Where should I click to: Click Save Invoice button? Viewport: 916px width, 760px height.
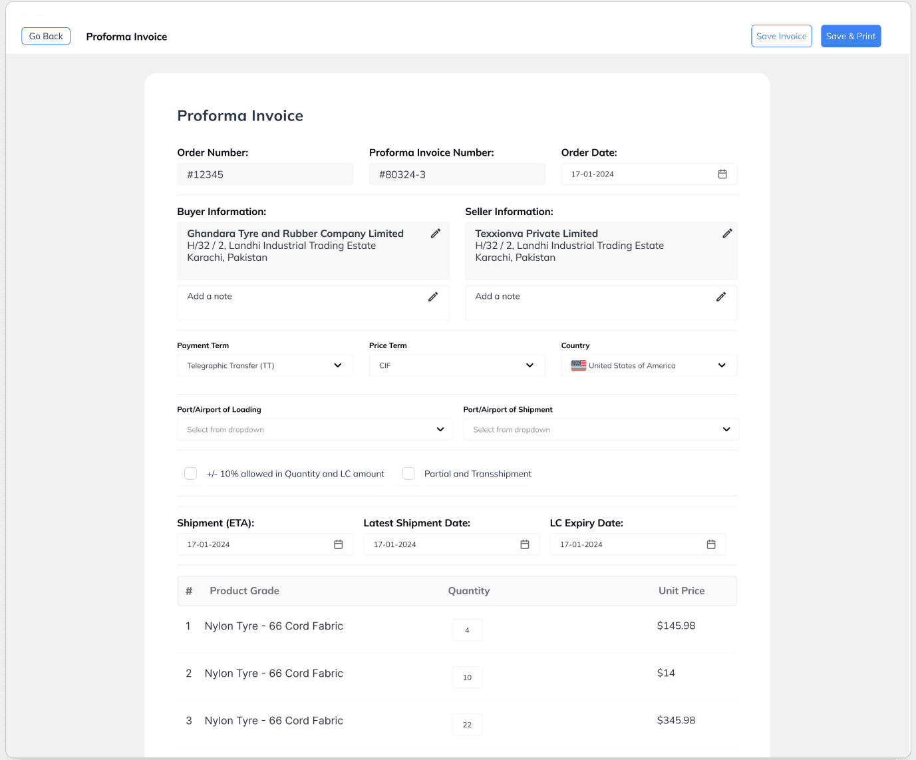click(x=781, y=36)
